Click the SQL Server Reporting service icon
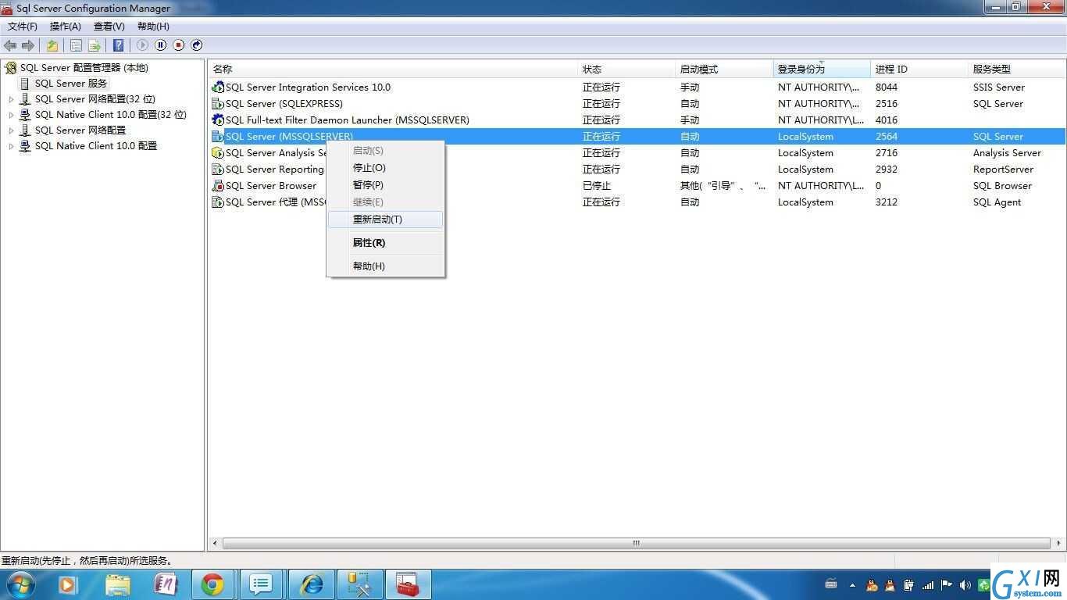 point(218,170)
